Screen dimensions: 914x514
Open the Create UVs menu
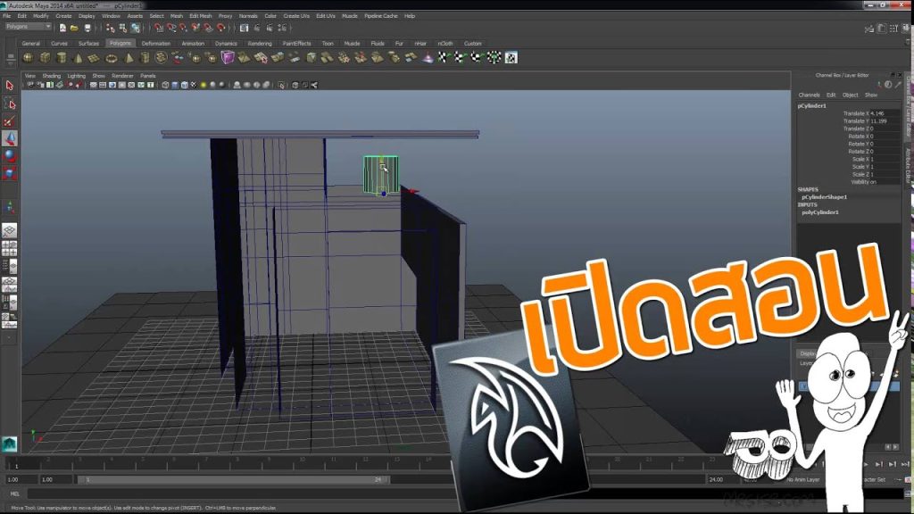click(x=296, y=16)
